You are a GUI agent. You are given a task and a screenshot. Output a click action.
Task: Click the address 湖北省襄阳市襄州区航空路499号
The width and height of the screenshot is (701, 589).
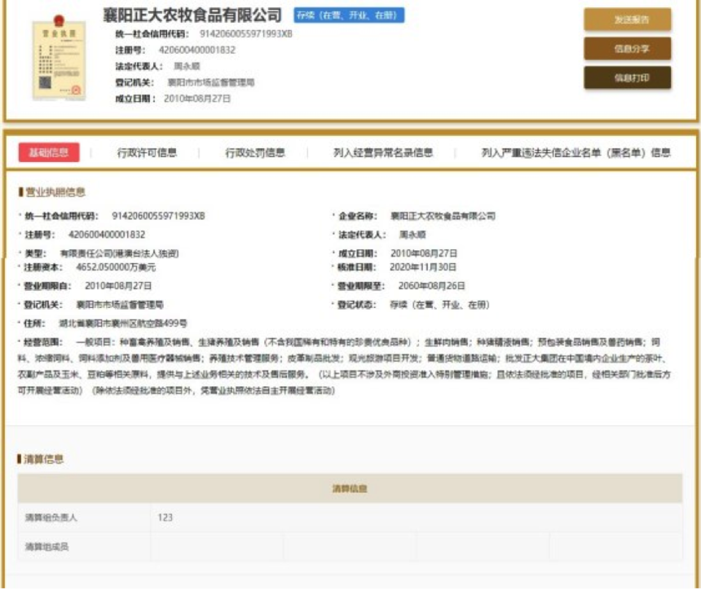(x=123, y=323)
